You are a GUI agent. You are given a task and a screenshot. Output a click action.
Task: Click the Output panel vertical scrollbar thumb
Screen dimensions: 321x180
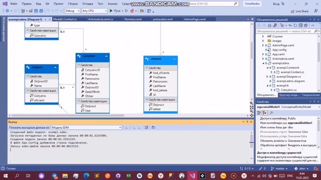pos(251,141)
